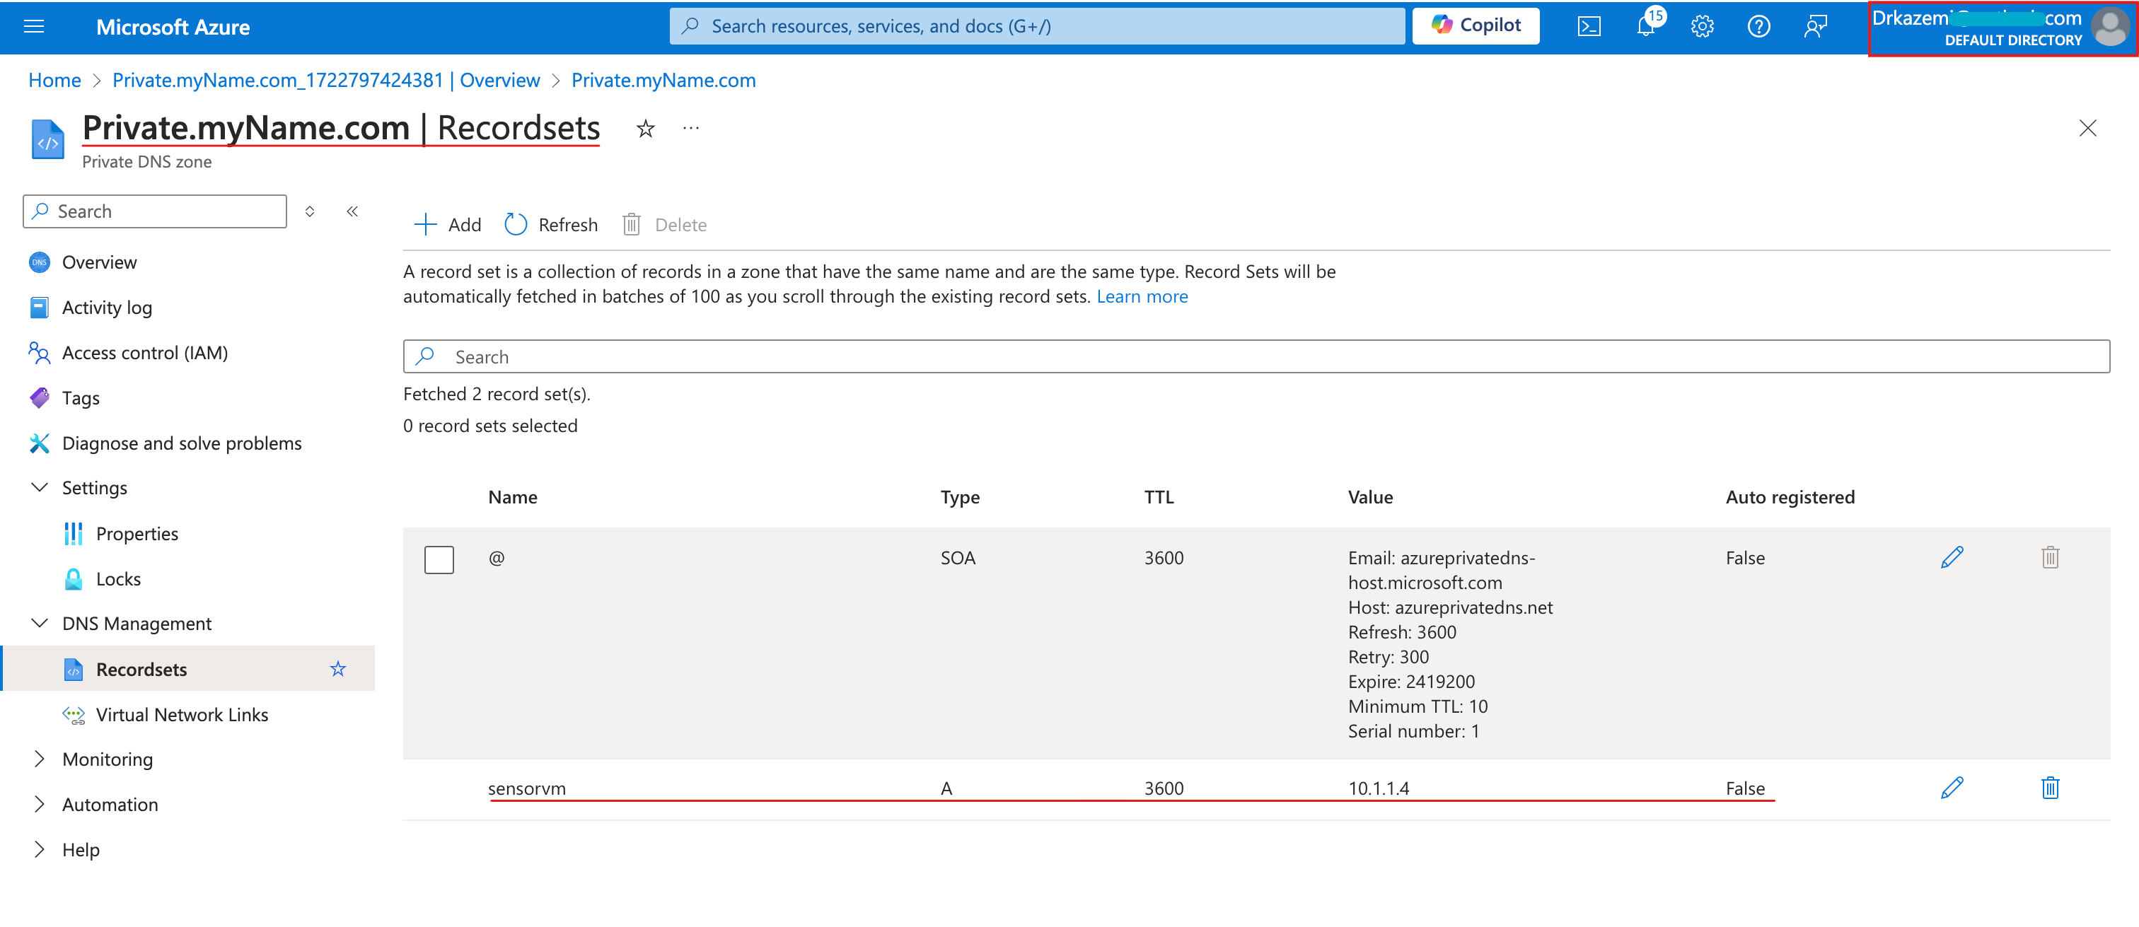Open the feedback icon
2139x927 pixels.
tap(1815, 27)
